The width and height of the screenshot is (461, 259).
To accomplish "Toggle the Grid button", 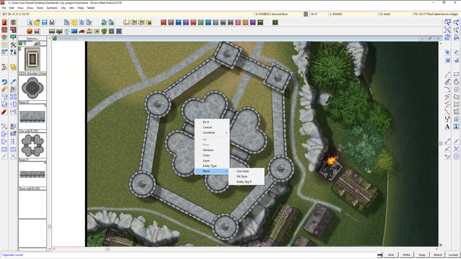I will (391, 255).
